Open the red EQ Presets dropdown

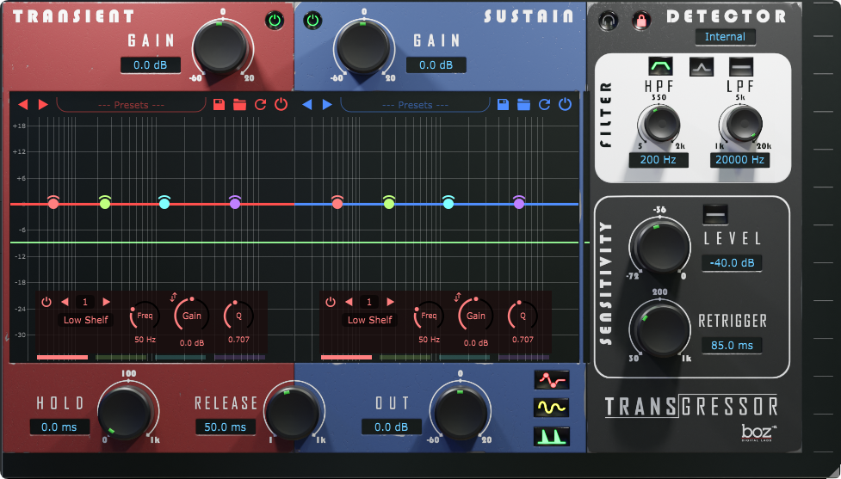[132, 105]
